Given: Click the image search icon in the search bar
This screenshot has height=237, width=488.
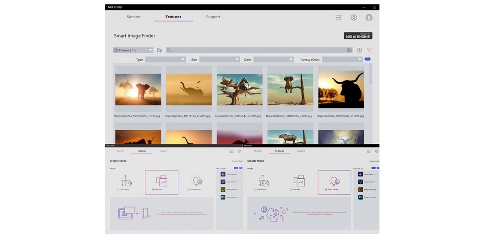Looking at the screenshot, I should pos(349,50).
